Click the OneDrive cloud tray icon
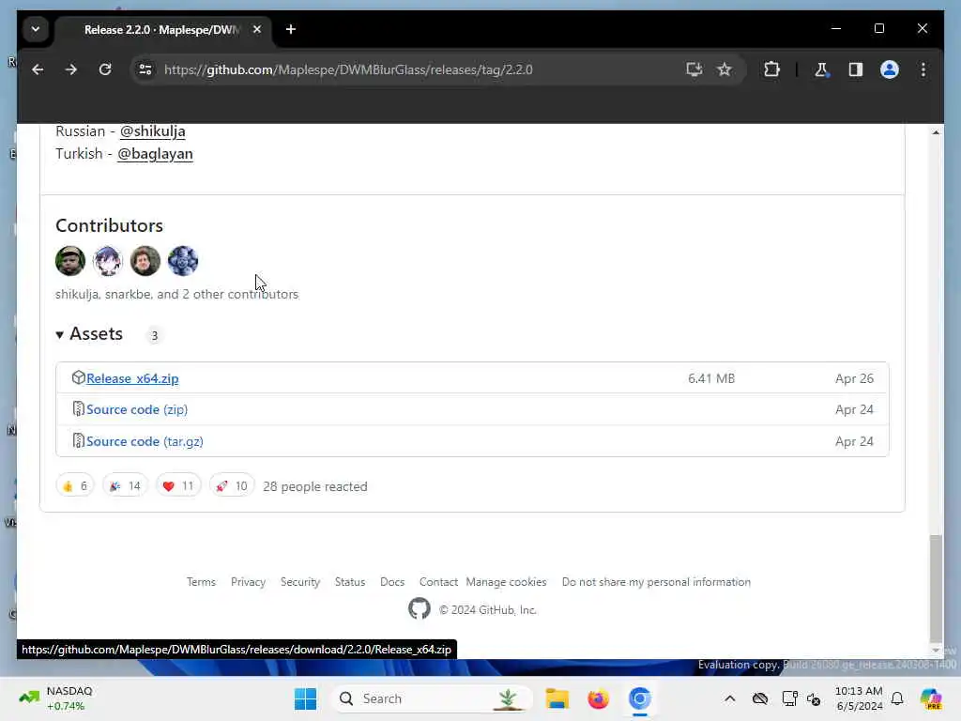Viewport: 961px width, 721px height. (760, 698)
